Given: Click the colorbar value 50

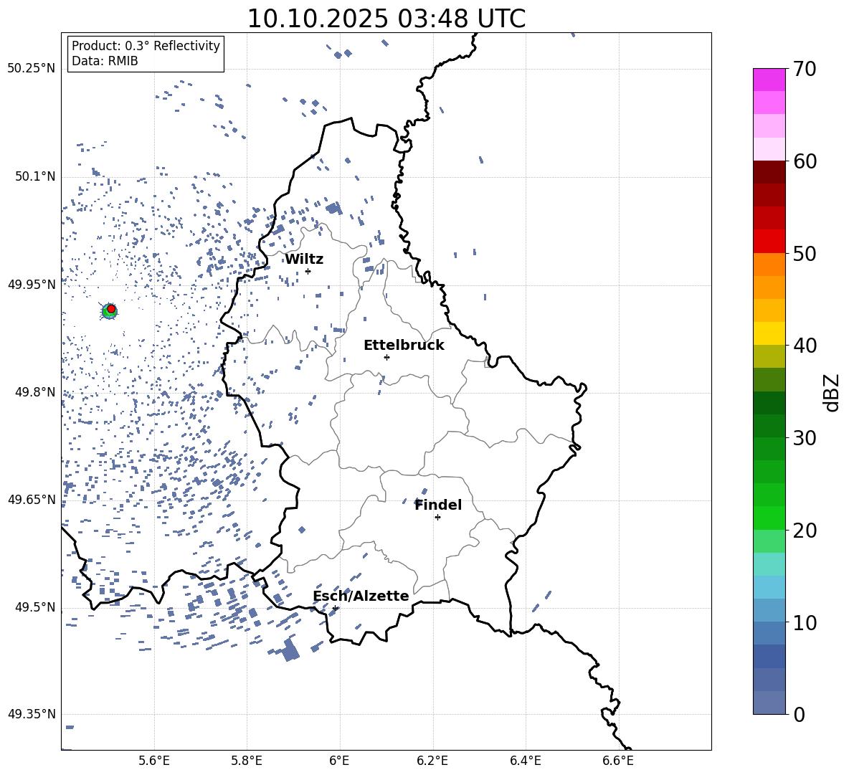Looking at the screenshot, I should [805, 254].
